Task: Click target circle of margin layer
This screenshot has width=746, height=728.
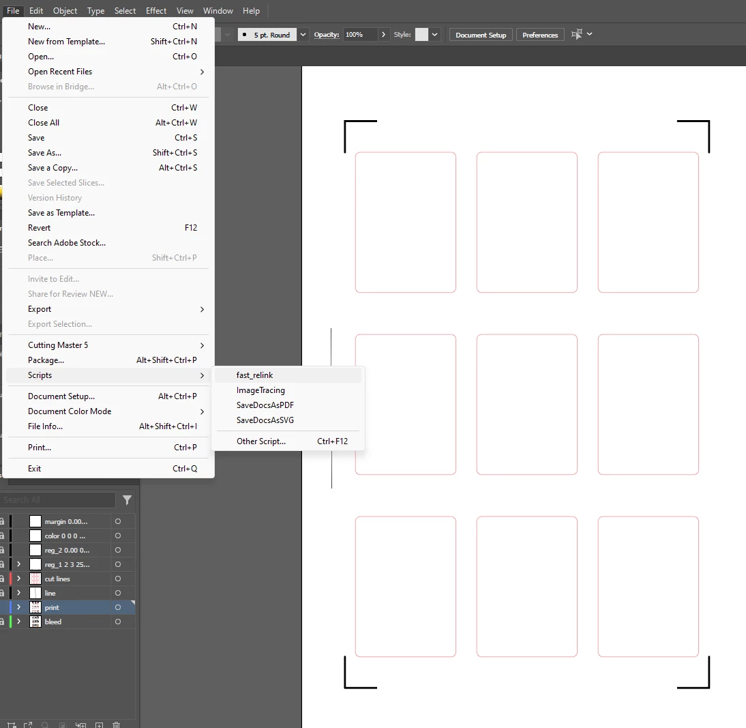Action: 118,521
